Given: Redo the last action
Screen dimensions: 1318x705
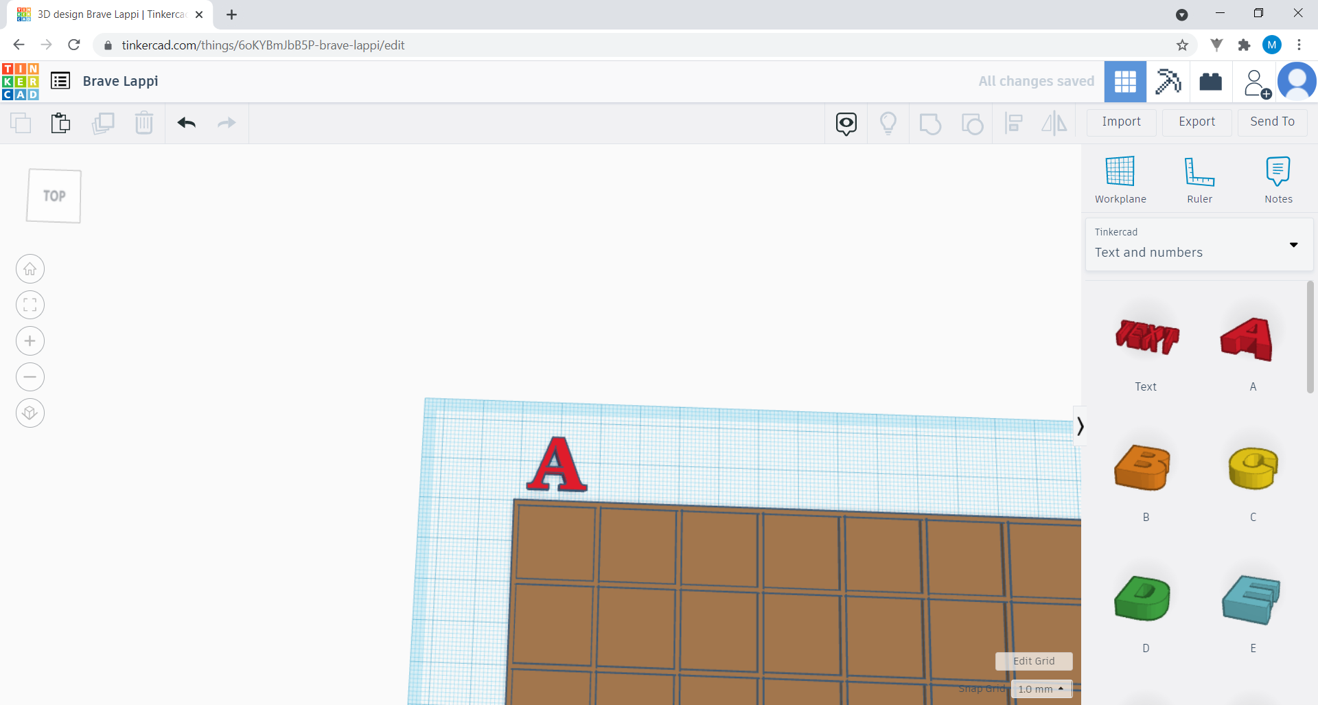Looking at the screenshot, I should pyautogui.click(x=227, y=123).
